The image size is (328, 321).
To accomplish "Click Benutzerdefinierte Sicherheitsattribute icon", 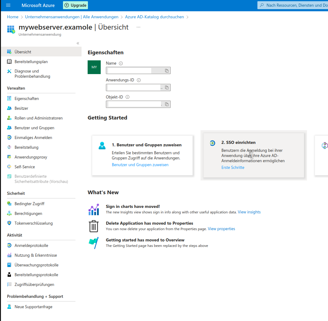I will [x=9, y=176].
